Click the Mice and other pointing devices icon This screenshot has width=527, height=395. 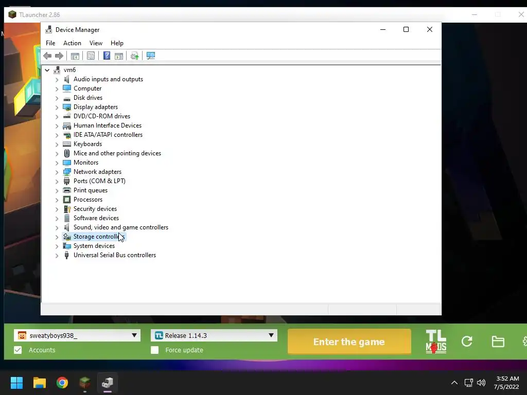pos(67,153)
